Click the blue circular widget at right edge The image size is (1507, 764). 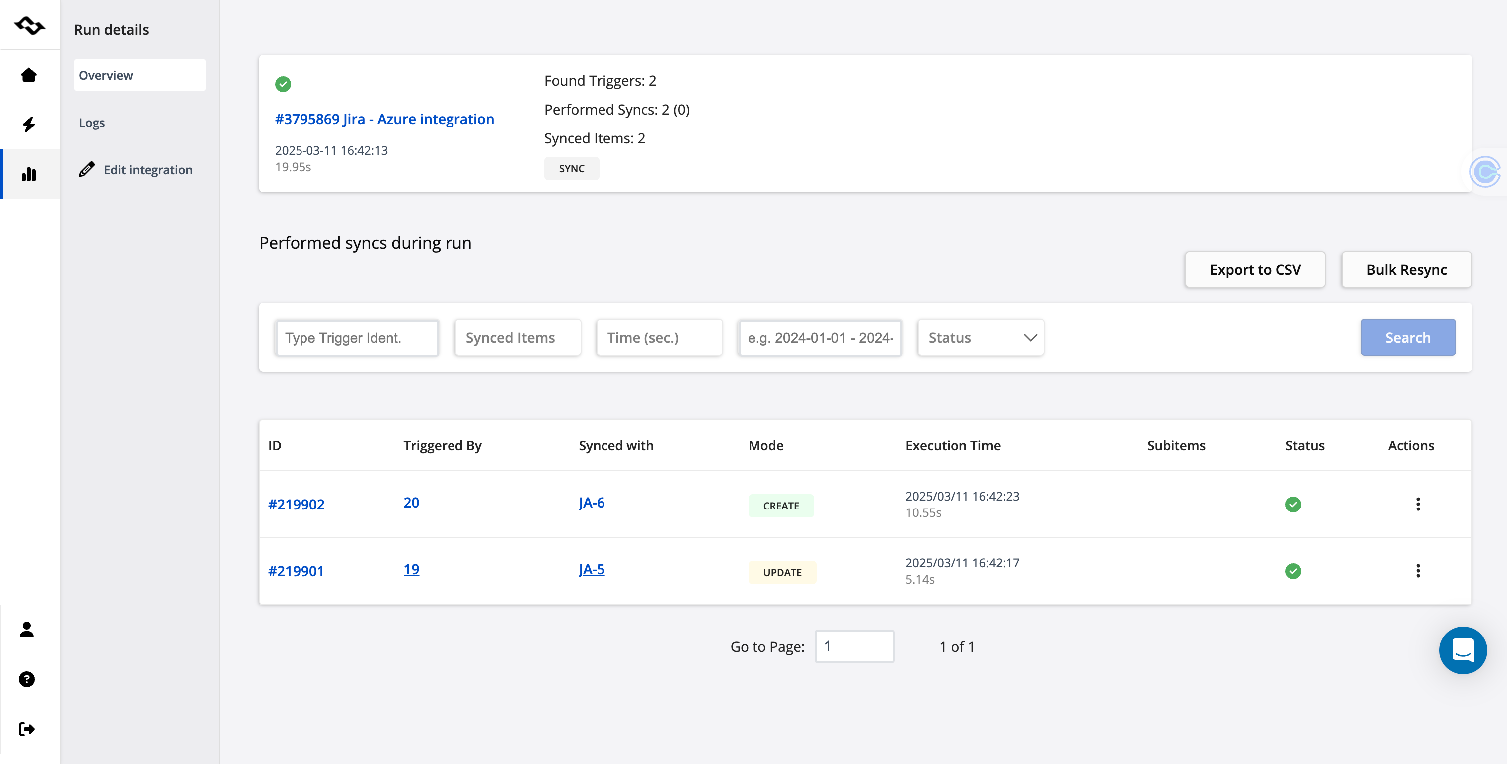tap(1485, 172)
